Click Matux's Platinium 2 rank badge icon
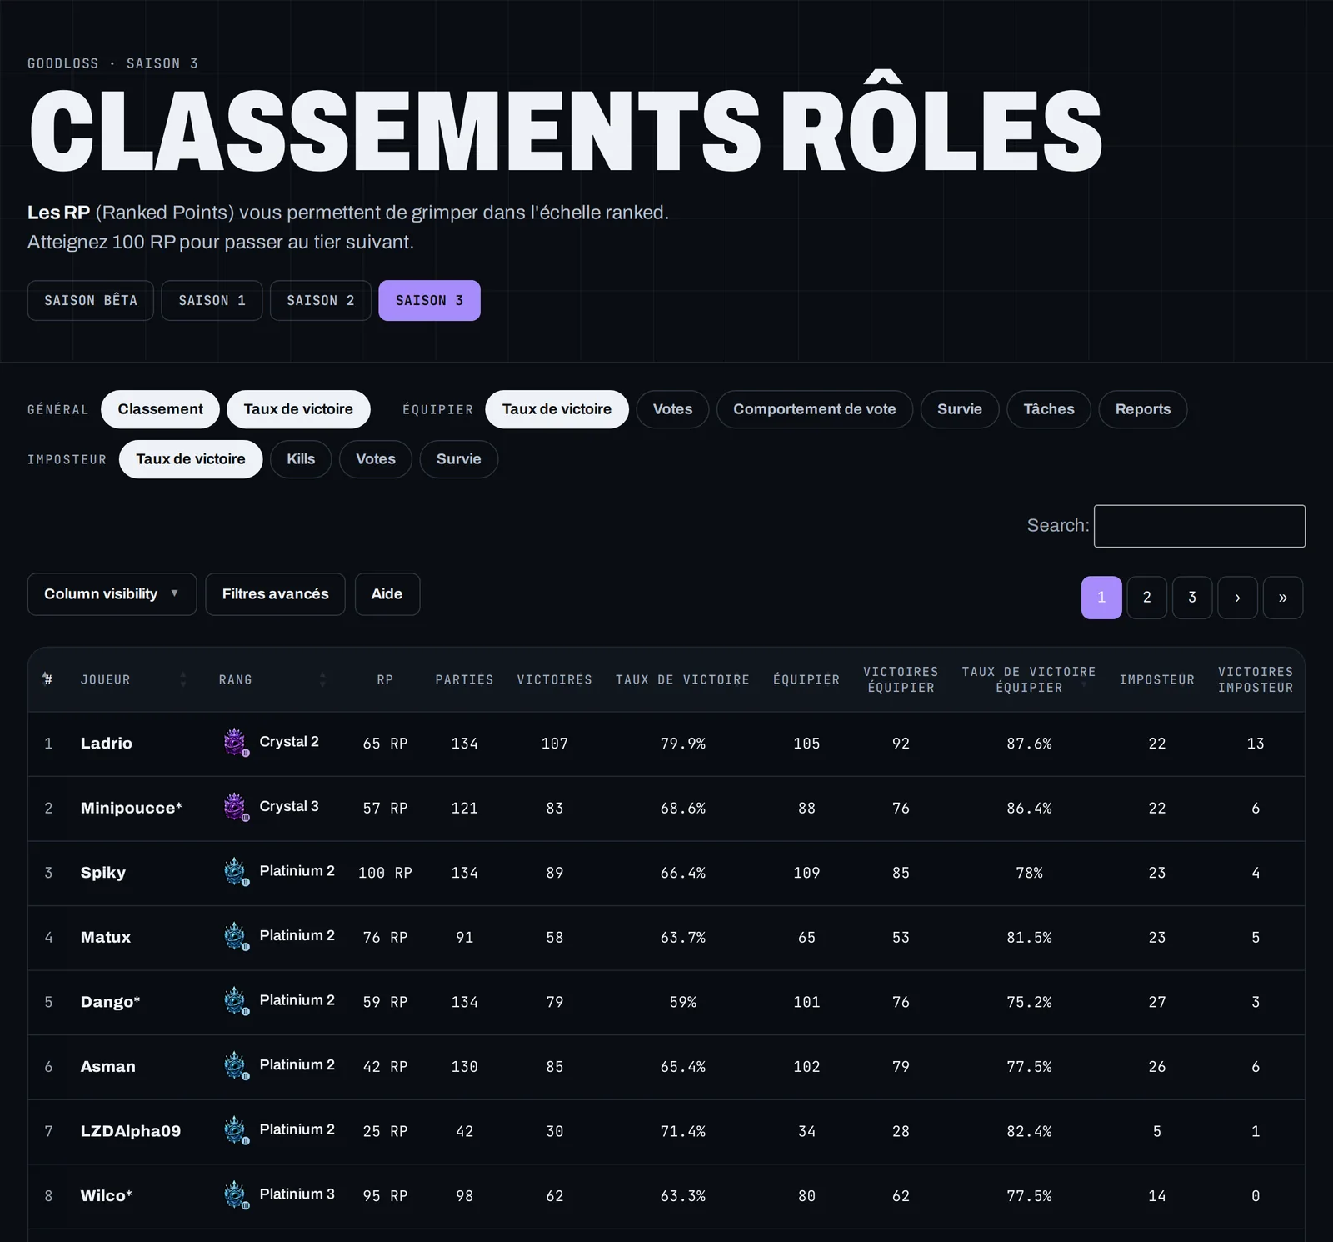This screenshot has width=1333, height=1242. click(237, 937)
